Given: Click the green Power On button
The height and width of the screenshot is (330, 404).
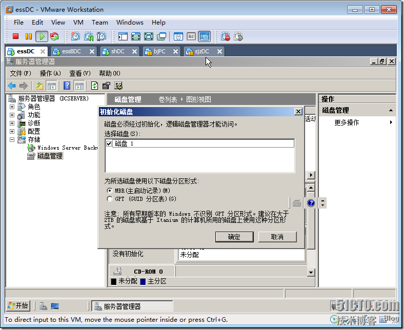Looking at the screenshot, I should [x=42, y=36].
